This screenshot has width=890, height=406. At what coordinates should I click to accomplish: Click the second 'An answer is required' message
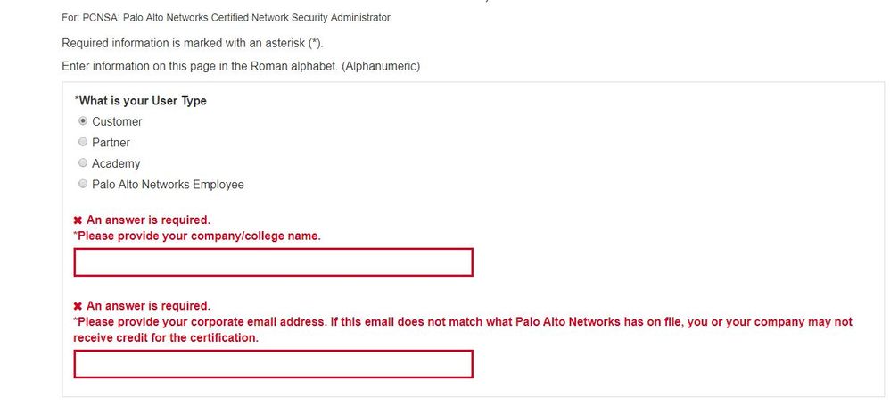(148, 306)
